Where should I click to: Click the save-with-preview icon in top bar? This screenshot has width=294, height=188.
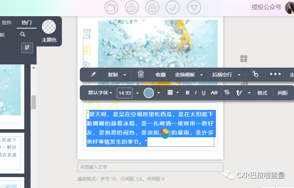point(132,7)
